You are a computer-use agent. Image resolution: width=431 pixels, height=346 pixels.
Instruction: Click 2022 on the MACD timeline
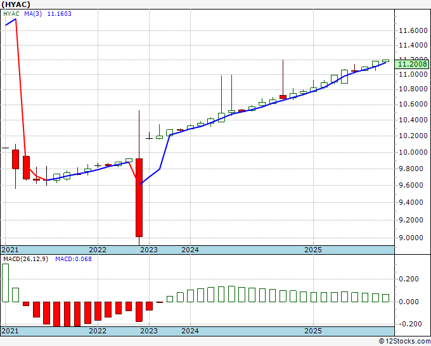98,331
